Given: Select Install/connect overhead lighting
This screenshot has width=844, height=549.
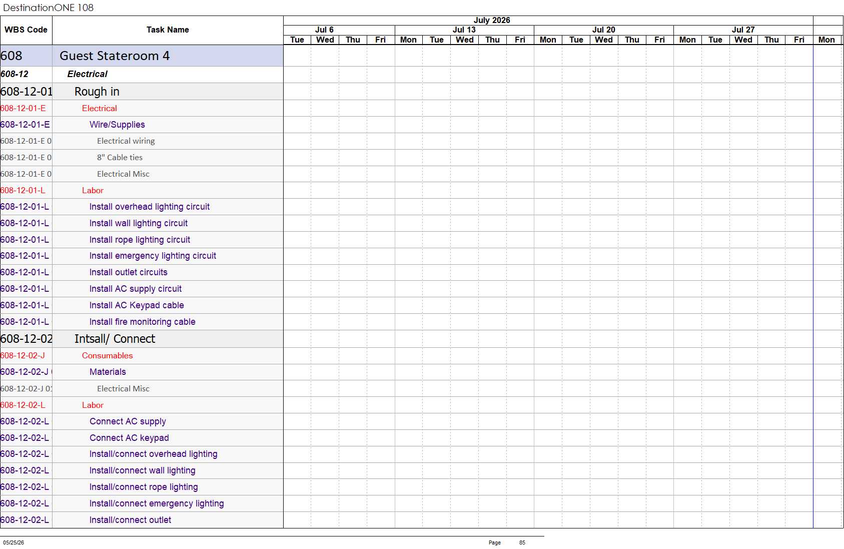Looking at the screenshot, I should pos(142,454).
